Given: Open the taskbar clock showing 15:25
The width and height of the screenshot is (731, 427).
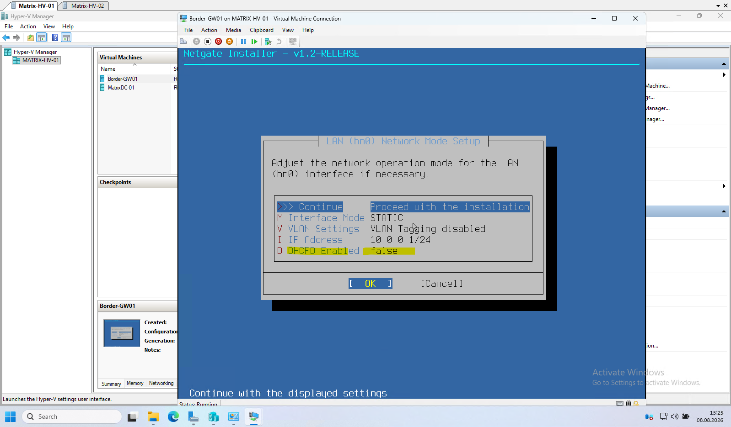Looking at the screenshot, I should pyautogui.click(x=710, y=416).
